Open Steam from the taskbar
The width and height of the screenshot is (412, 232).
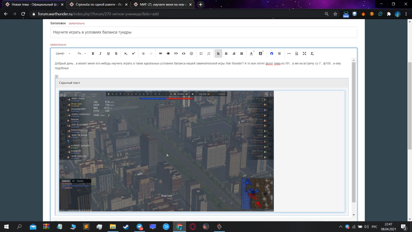coord(126,227)
